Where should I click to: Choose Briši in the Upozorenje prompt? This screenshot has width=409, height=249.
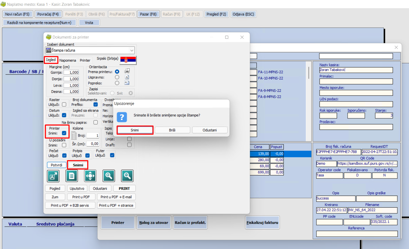[x=172, y=130]
